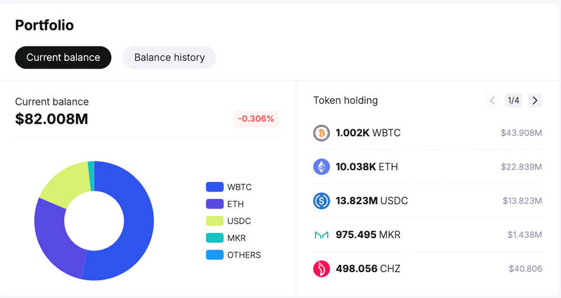This screenshot has height=298, width=561.
Task: Click the -0.306% change badge
Action: (256, 118)
